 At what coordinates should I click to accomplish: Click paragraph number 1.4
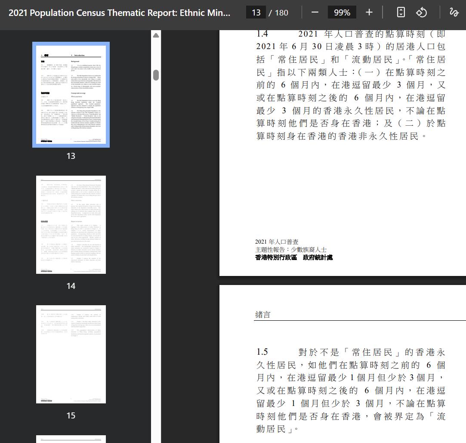[262, 34]
